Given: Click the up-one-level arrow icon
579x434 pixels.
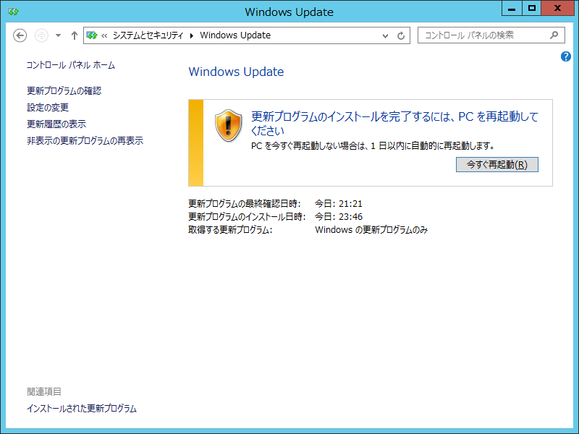Looking at the screenshot, I should [74, 35].
